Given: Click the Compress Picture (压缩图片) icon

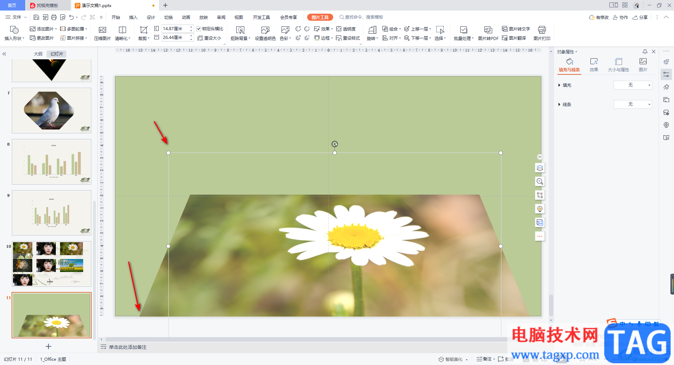Looking at the screenshot, I should pos(102,30).
